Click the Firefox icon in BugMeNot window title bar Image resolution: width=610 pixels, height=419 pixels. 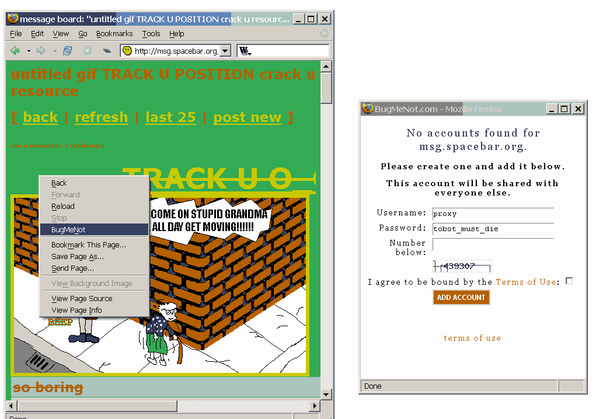[x=367, y=108]
